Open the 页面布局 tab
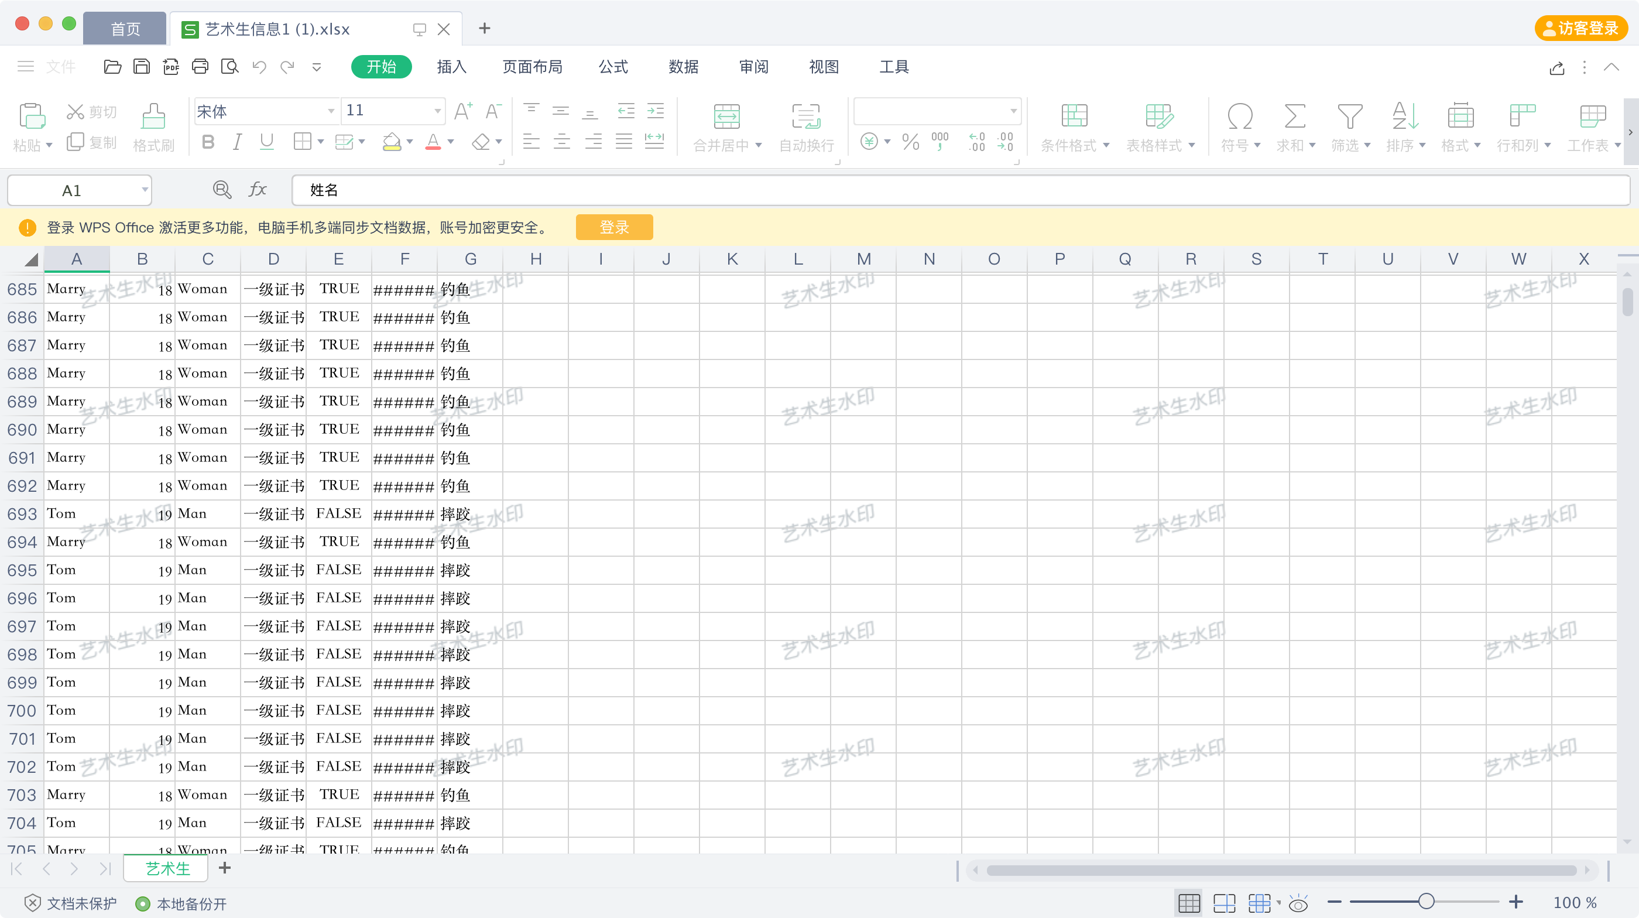1639x918 pixels. tap(532, 67)
